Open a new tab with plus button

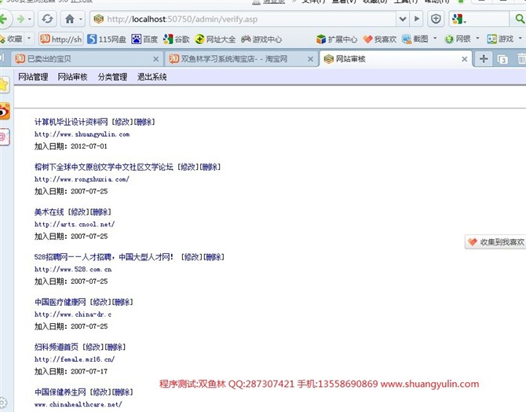[x=484, y=59]
